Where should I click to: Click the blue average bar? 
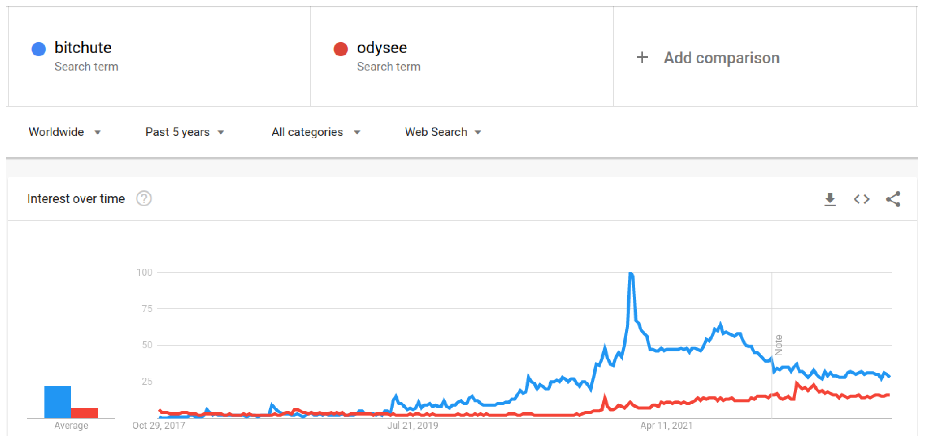tap(57, 402)
